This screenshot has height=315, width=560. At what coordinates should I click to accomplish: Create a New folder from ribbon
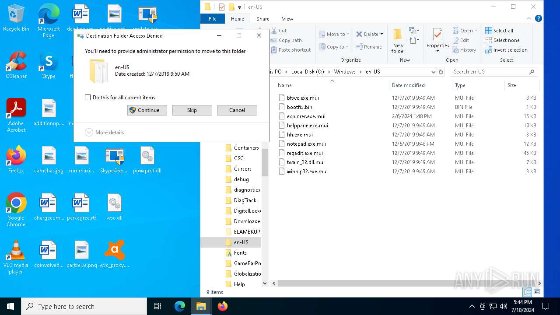(398, 41)
